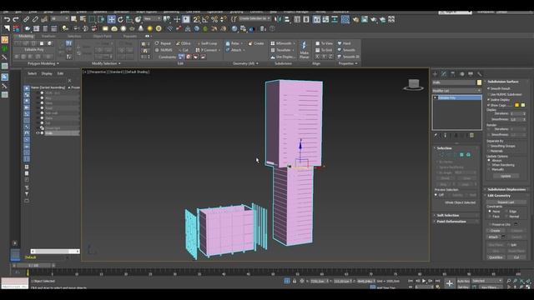Open the Create Selection Set dropdown

[254, 18]
